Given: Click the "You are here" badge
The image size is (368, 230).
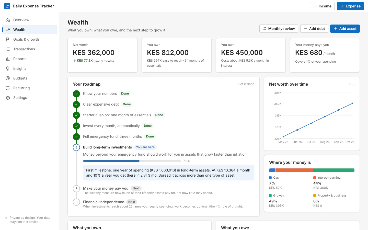Looking at the screenshot, I should point(145,147).
